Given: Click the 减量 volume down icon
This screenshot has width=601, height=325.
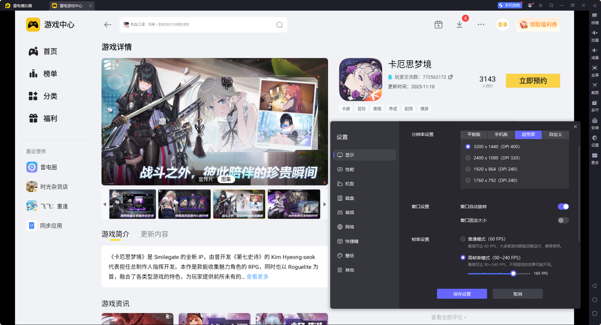Looking at the screenshot, I should point(595,53).
